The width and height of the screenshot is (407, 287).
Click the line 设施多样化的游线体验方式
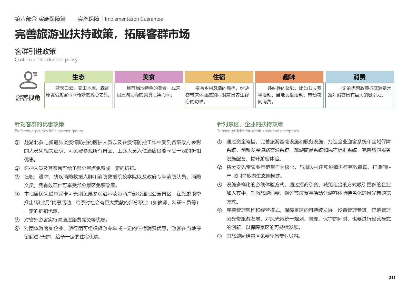coord(309,185)
